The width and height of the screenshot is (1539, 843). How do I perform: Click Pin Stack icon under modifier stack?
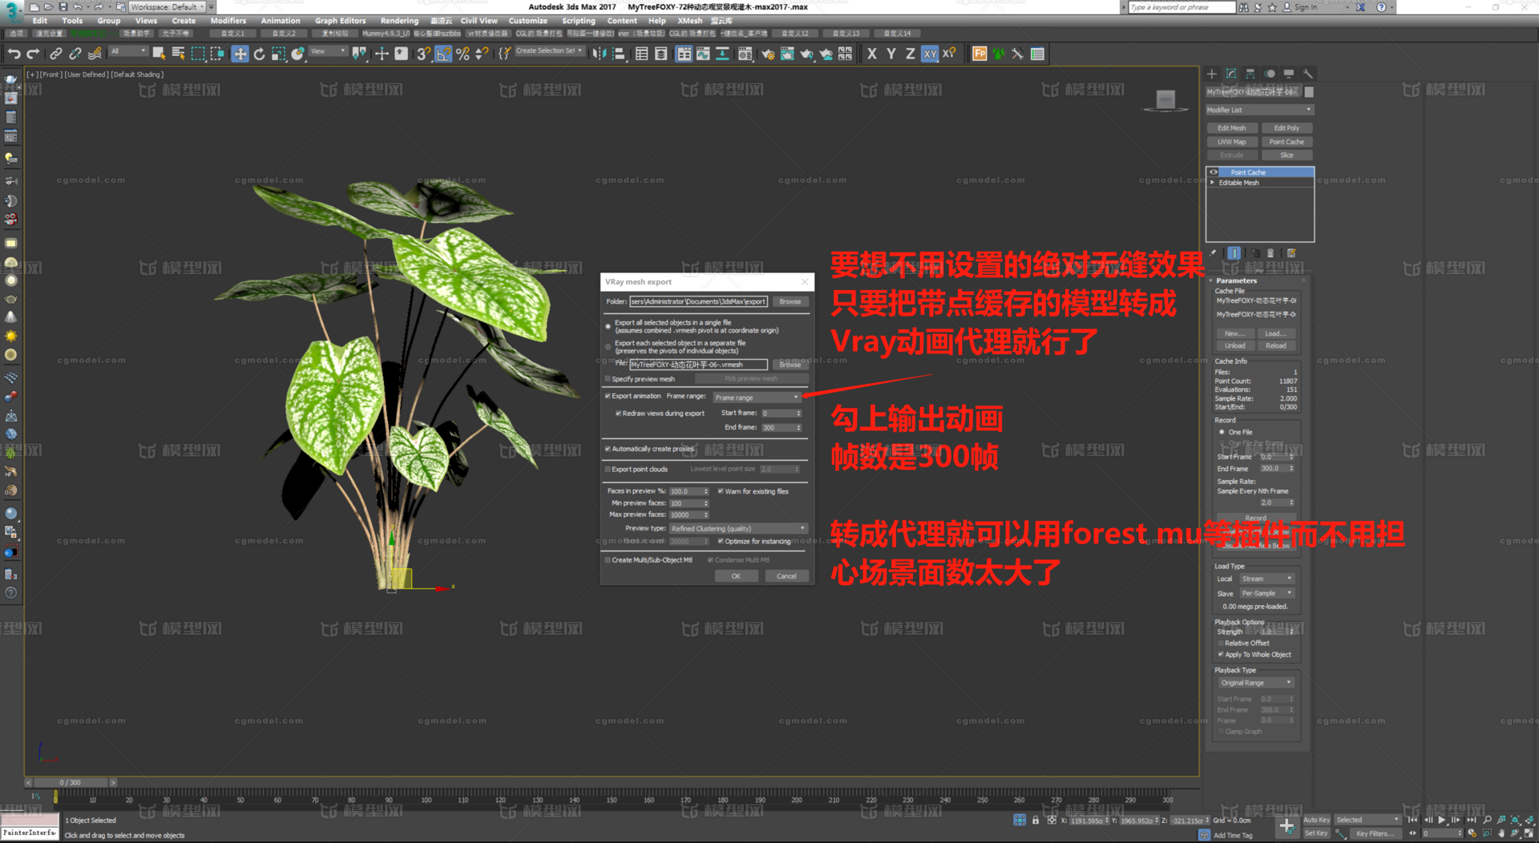[x=1214, y=253]
